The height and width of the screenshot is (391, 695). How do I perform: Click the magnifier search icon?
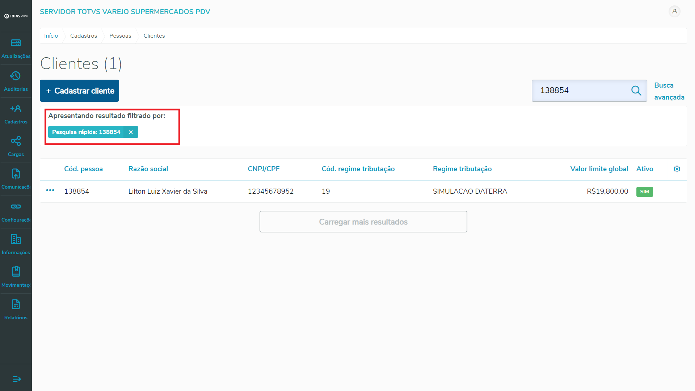tap(636, 91)
